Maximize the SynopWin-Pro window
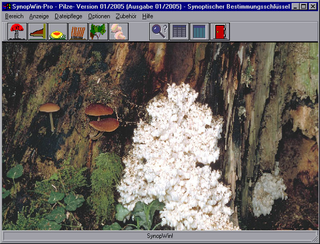Viewport: 320px width, 244px height. pos(303,7)
